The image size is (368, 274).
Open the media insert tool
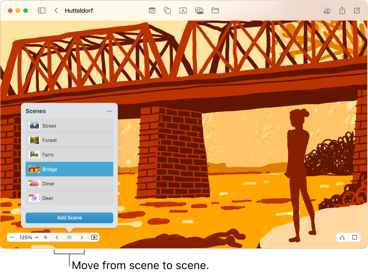(x=199, y=11)
